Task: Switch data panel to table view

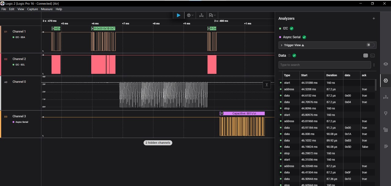Action: click(365, 55)
